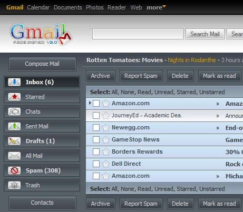Click the top Mark as read button
Image resolution: width=243 pixels, height=212 pixels.
point(219,76)
